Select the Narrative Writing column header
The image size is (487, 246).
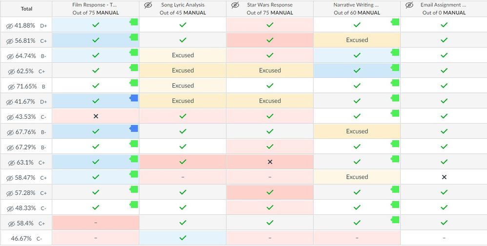(x=357, y=9)
